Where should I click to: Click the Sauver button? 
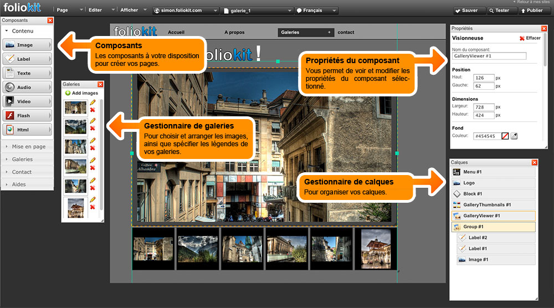[469, 11]
